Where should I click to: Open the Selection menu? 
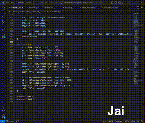(20, 3)
